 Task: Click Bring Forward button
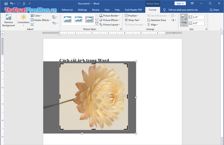pyautogui.click(x=134, y=25)
